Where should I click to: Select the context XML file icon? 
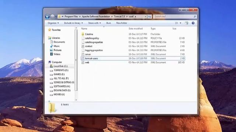83,46
